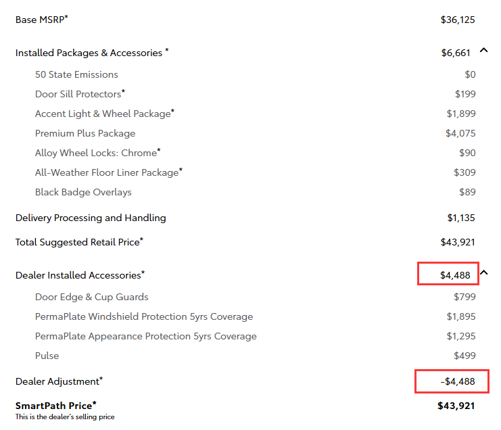The image size is (501, 430).
Task: Select the Black Badge Overlays item
Action: pos(83,192)
